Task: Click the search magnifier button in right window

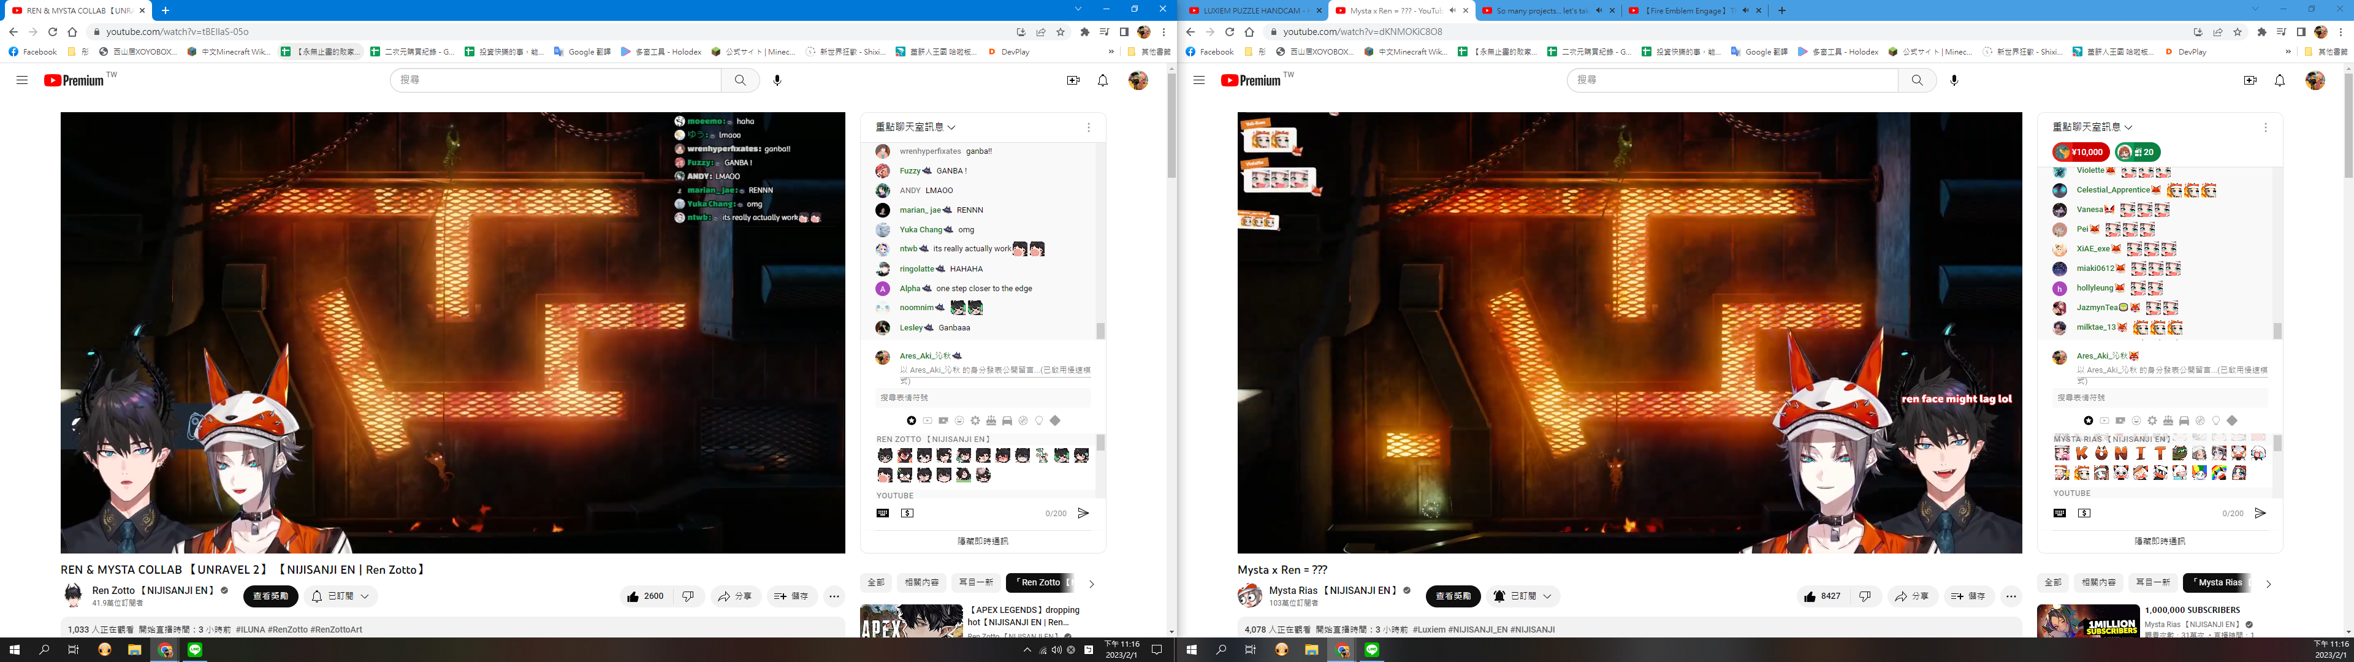Action: pos(1917,80)
